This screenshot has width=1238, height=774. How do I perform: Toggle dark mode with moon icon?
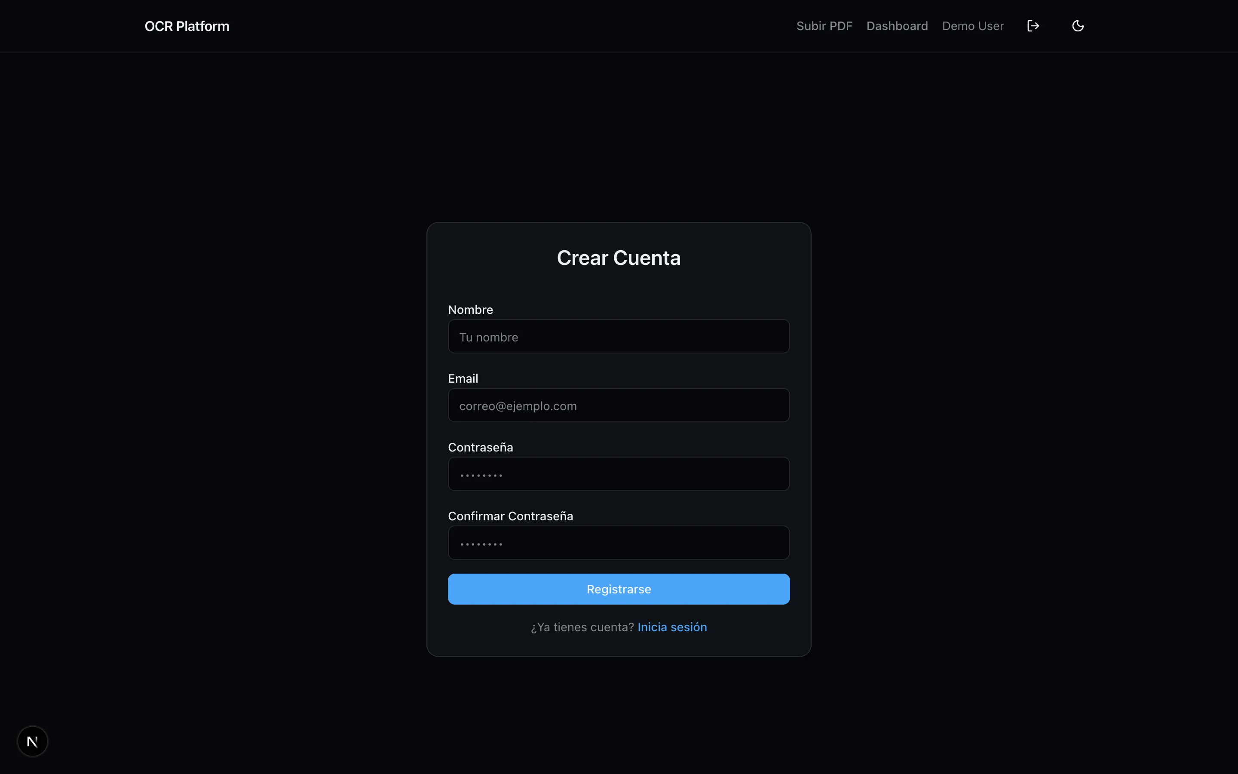(x=1077, y=26)
